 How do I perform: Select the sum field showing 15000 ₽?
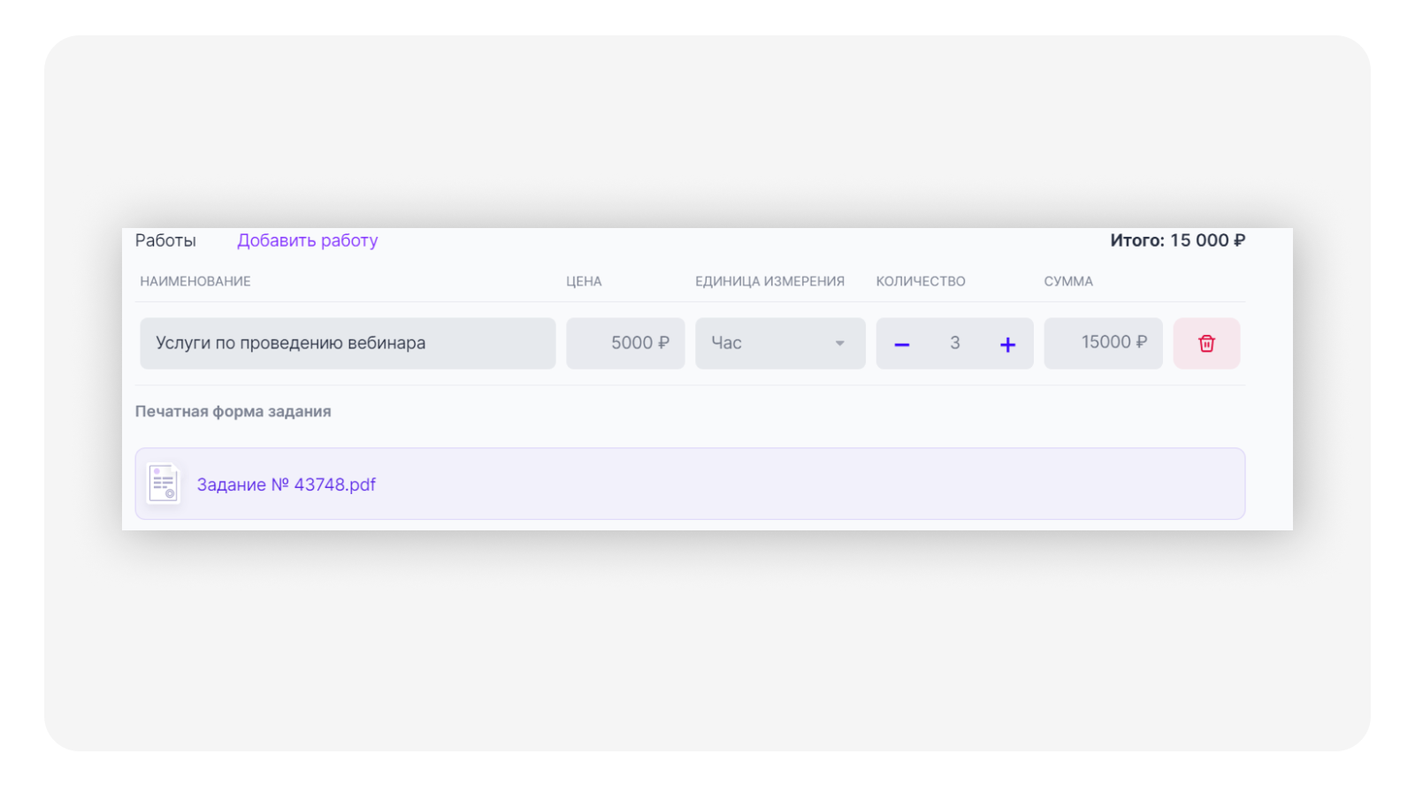[1103, 343]
